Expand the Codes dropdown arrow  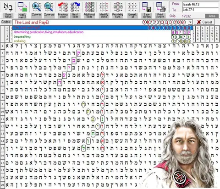[190, 22]
